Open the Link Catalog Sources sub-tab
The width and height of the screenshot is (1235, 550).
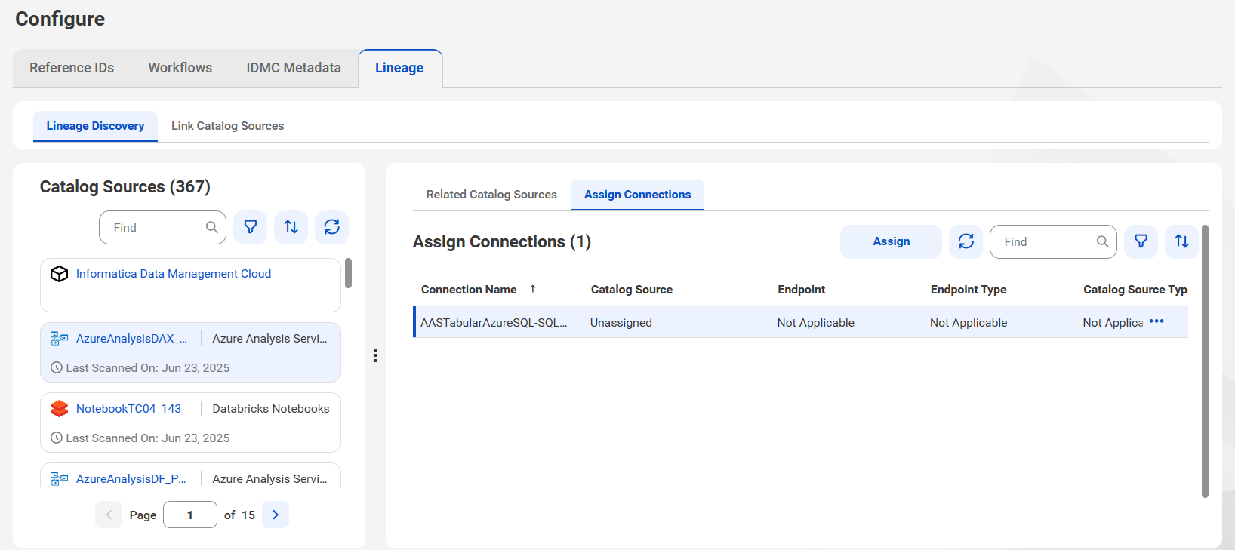tap(227, 126)
